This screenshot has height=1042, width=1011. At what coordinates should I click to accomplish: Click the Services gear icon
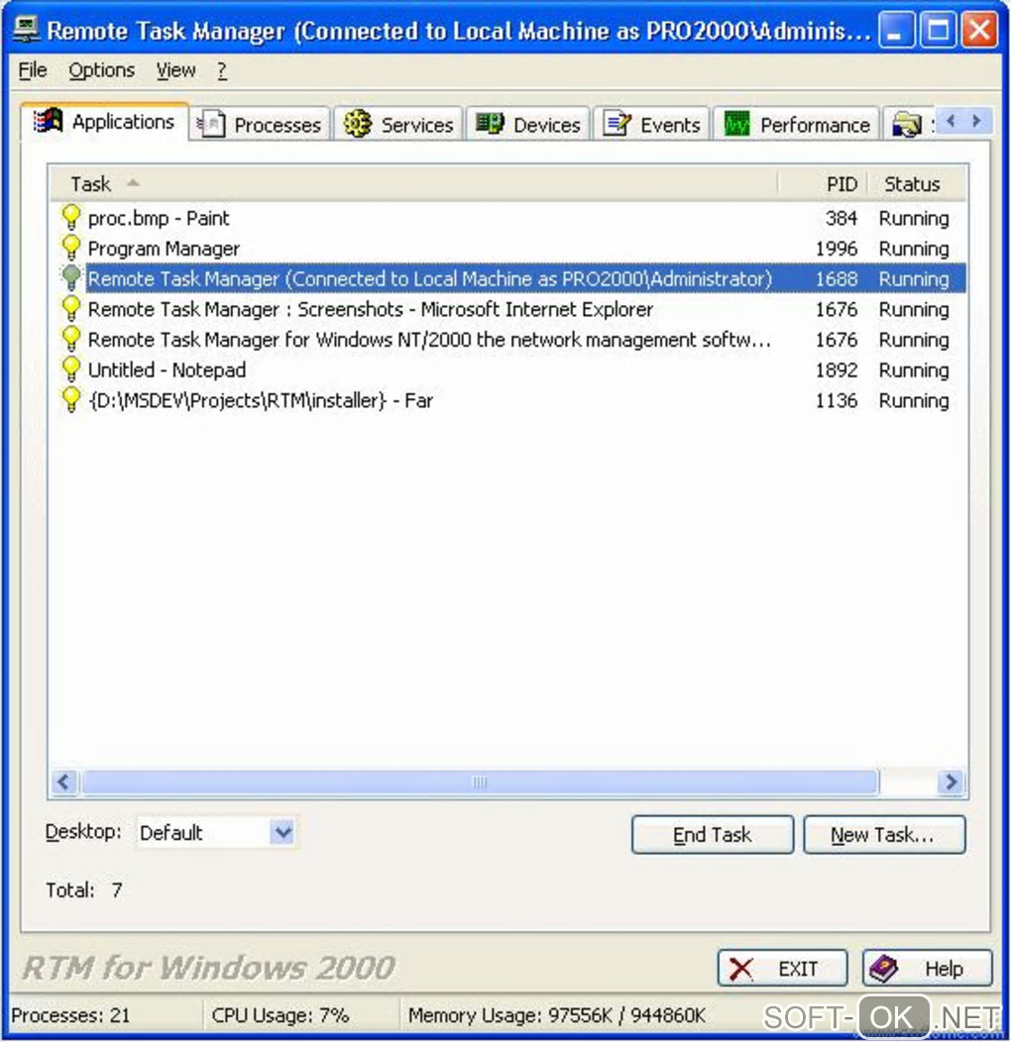tap(357, 124)
